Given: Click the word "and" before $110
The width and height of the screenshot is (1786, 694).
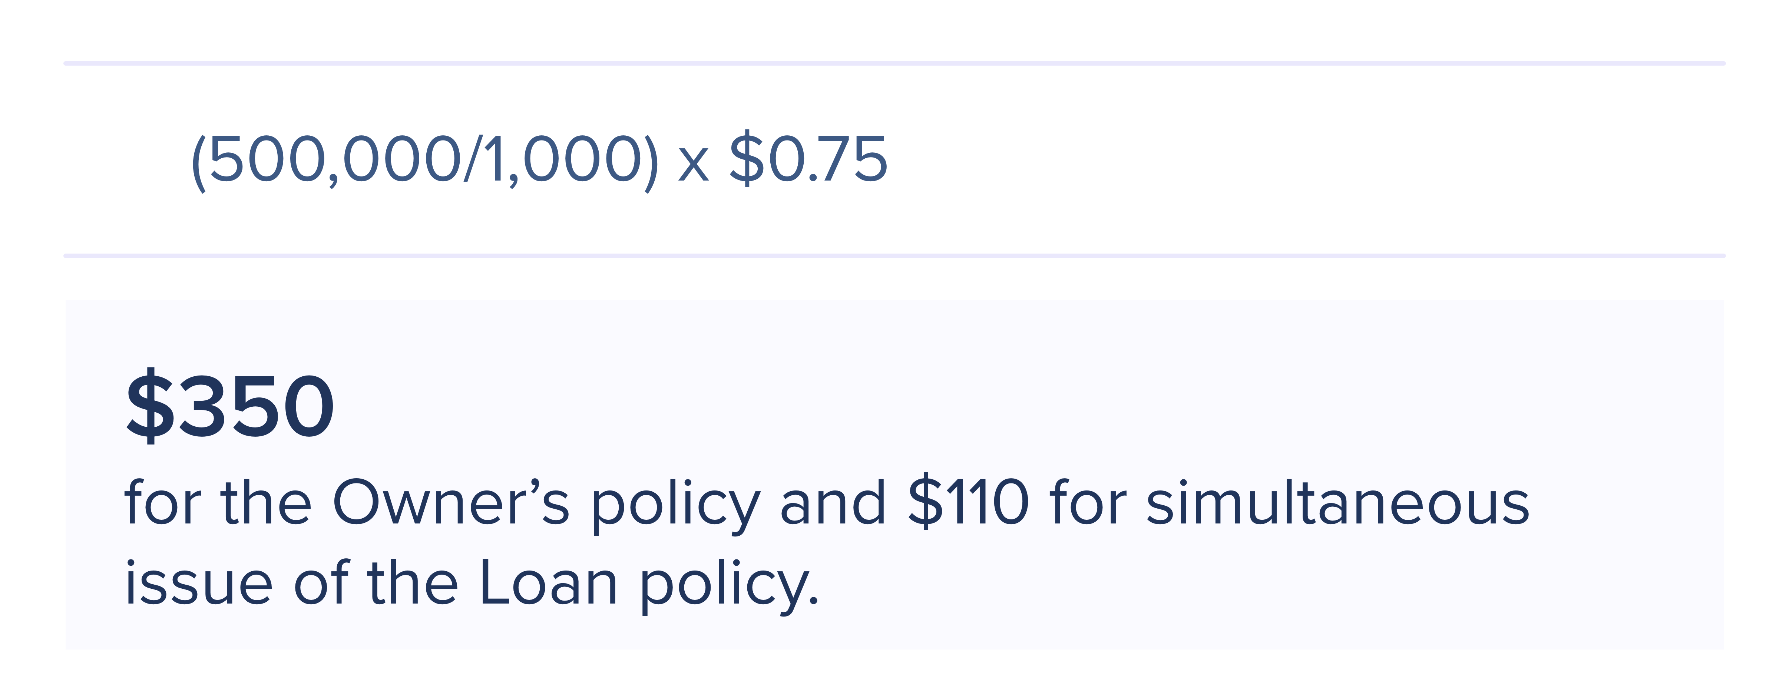Looking at the screenshot, I should point(833,503).
